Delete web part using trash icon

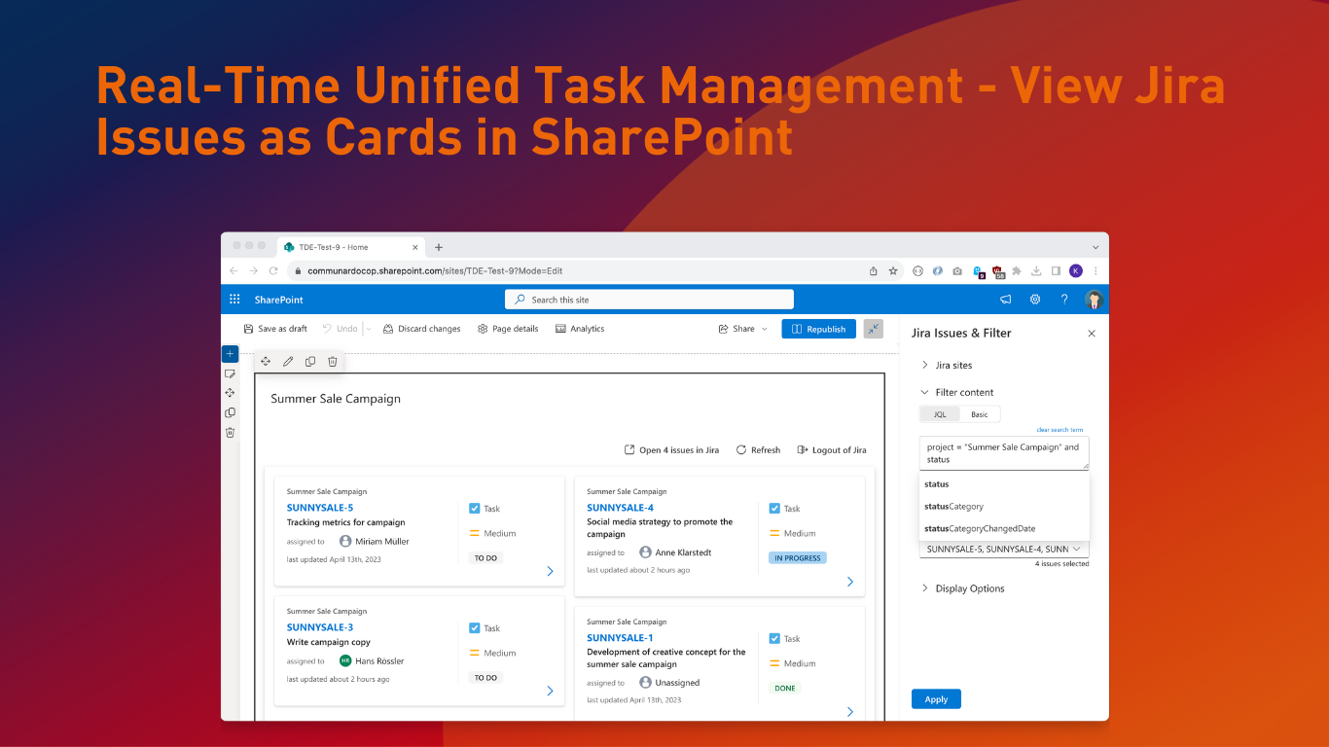tap(333, 362)
